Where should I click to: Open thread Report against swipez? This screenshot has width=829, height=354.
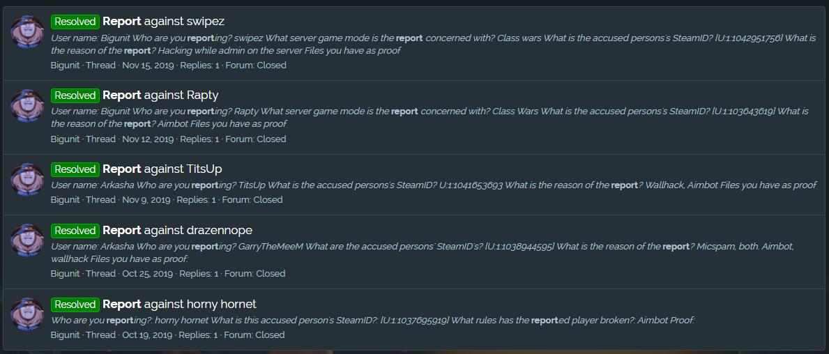click(163, 22)
